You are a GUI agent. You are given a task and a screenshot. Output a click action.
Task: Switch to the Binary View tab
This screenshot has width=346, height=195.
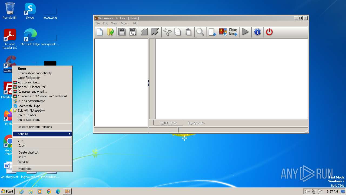(x=196, y=123)
